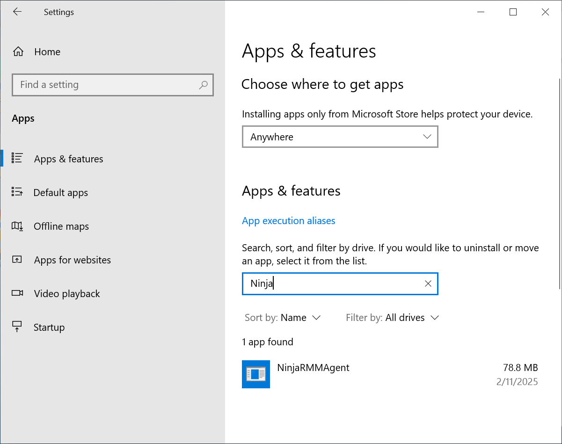Open Apps for websites settings
The width and height of the screenshot is (562, 444).
(112, 260)
